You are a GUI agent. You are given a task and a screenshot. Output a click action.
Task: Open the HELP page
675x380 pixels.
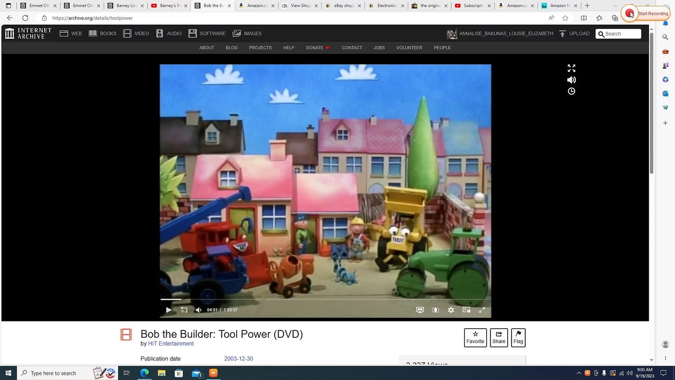tap(289, 47)
